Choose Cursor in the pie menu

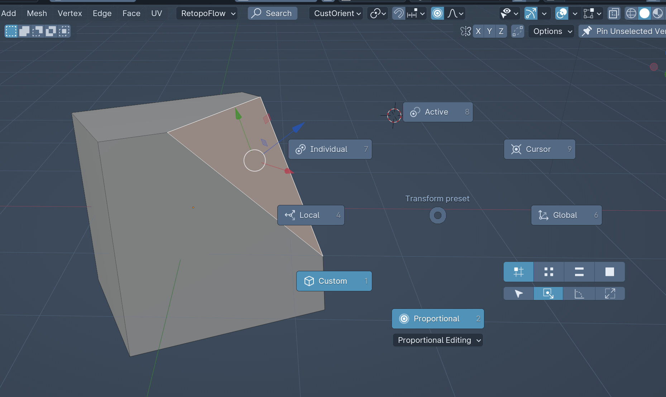[540, 149]
